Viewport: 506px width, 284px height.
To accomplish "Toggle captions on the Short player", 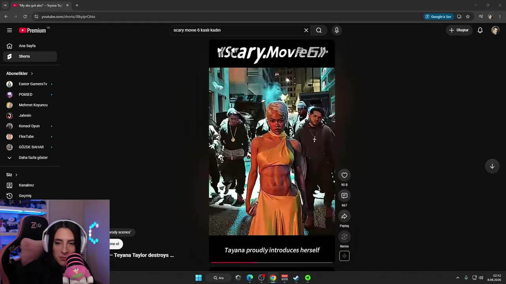I will click(300, 50).
